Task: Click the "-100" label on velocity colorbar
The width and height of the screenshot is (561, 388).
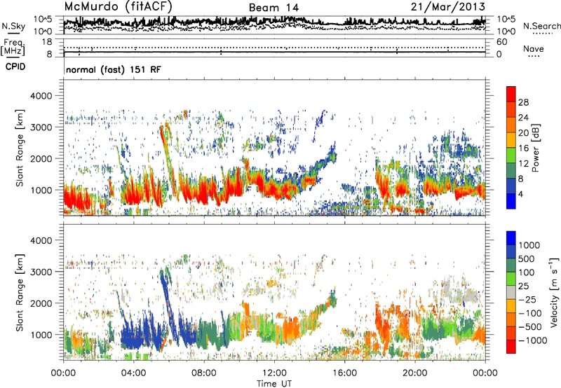Action: (x=530, y=313)
